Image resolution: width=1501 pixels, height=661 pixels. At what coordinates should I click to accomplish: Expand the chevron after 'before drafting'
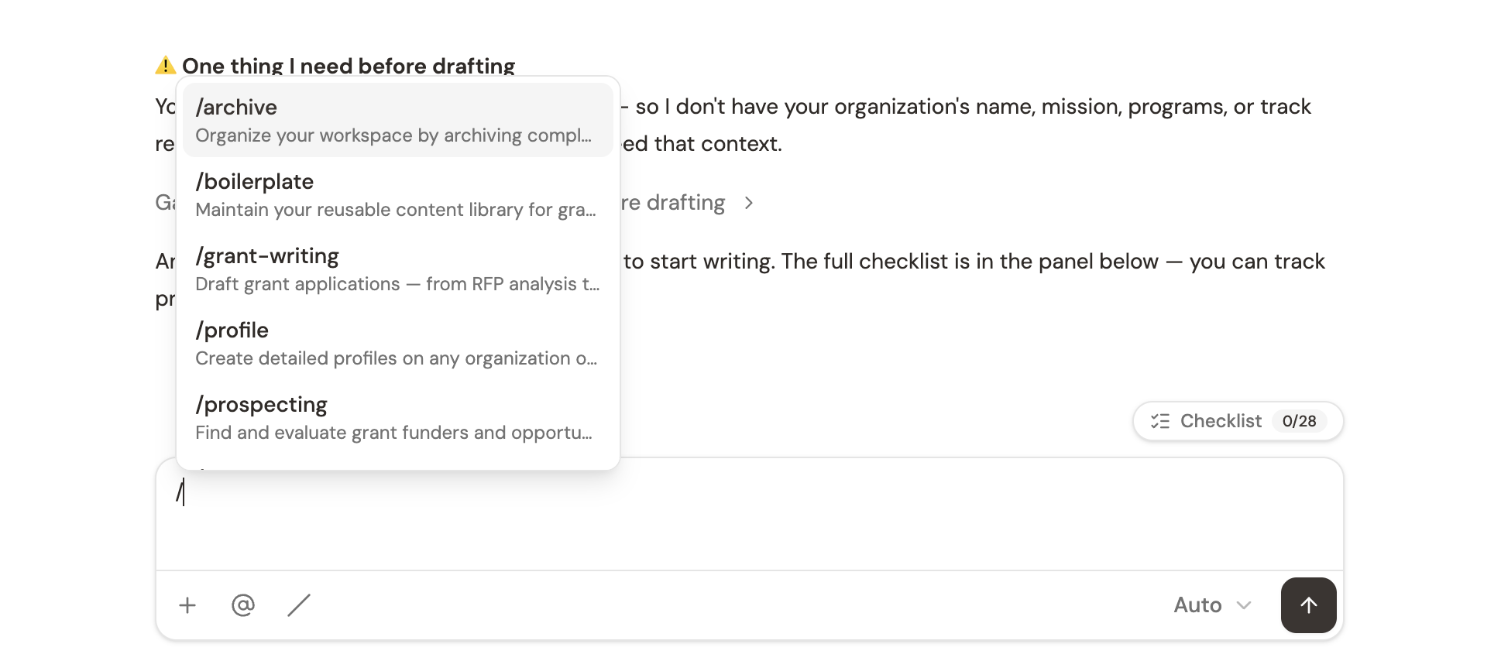point(749,203)
